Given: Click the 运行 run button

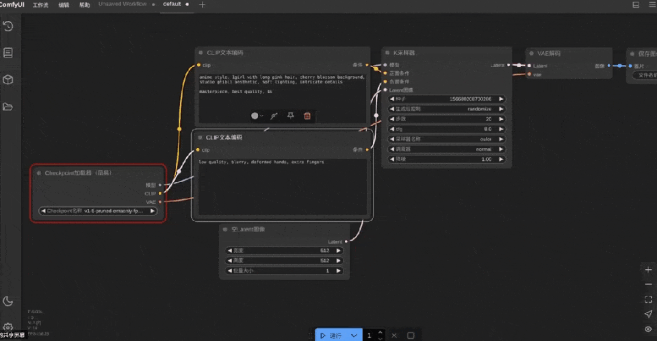Looking at the screenshot, I should [x=331, y=336].
